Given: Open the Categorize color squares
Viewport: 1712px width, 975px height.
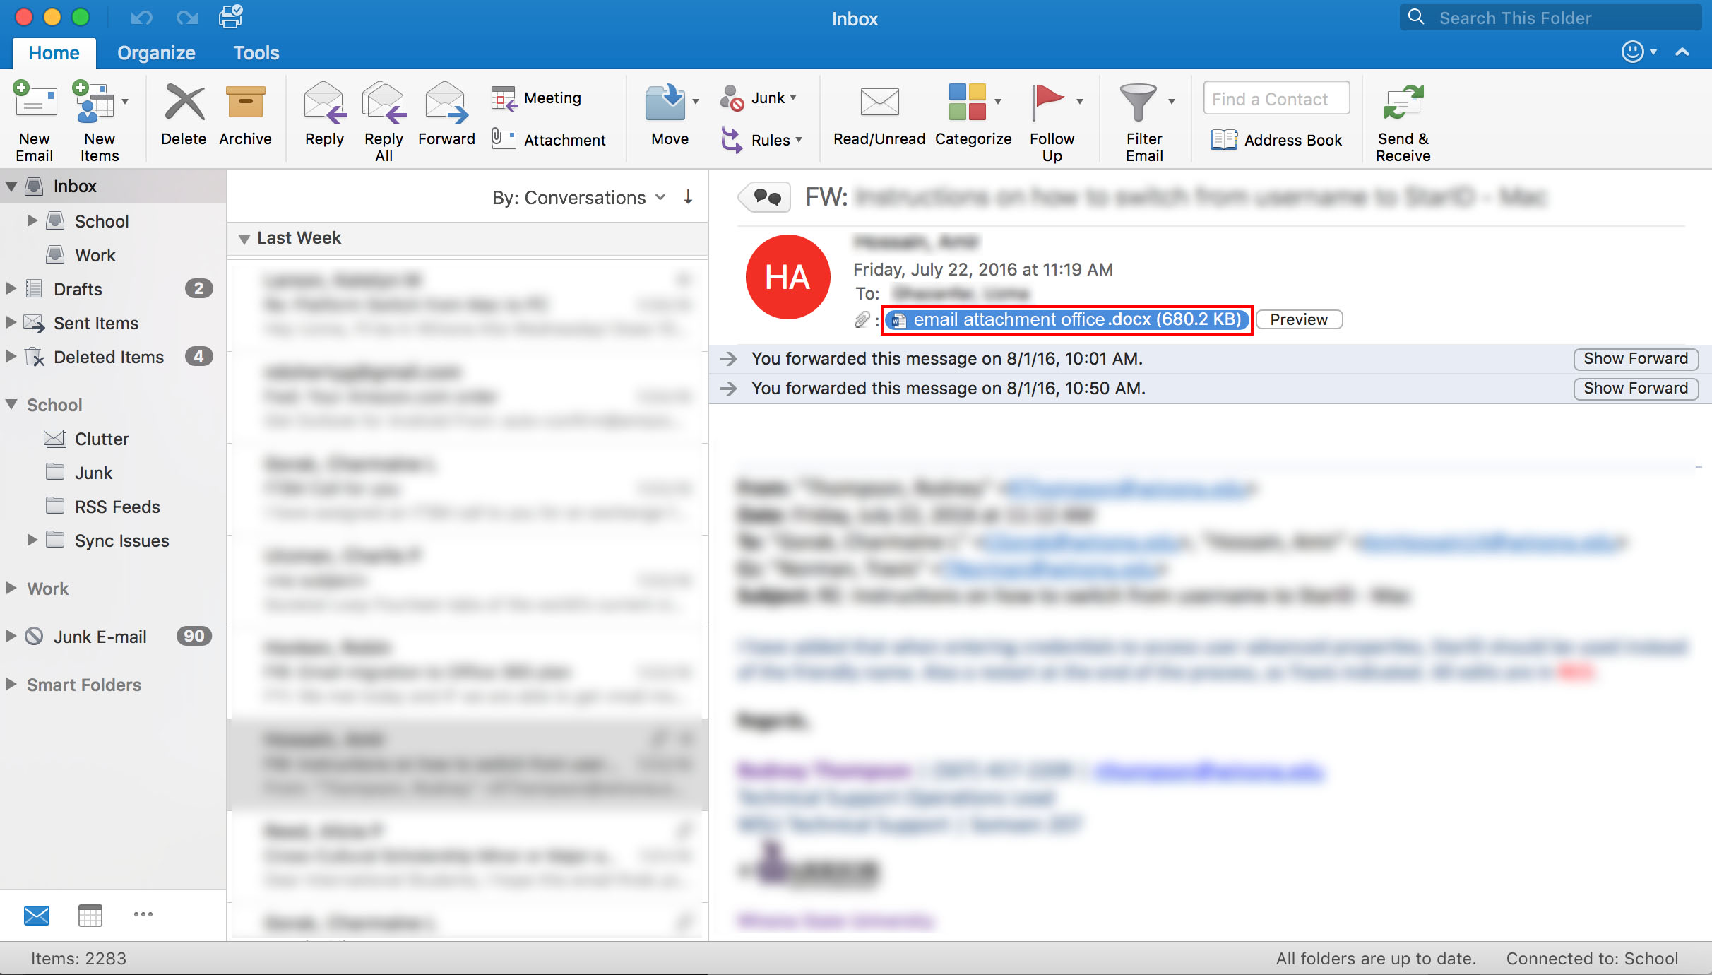Looking at the screenshot, I should (968, 103).
